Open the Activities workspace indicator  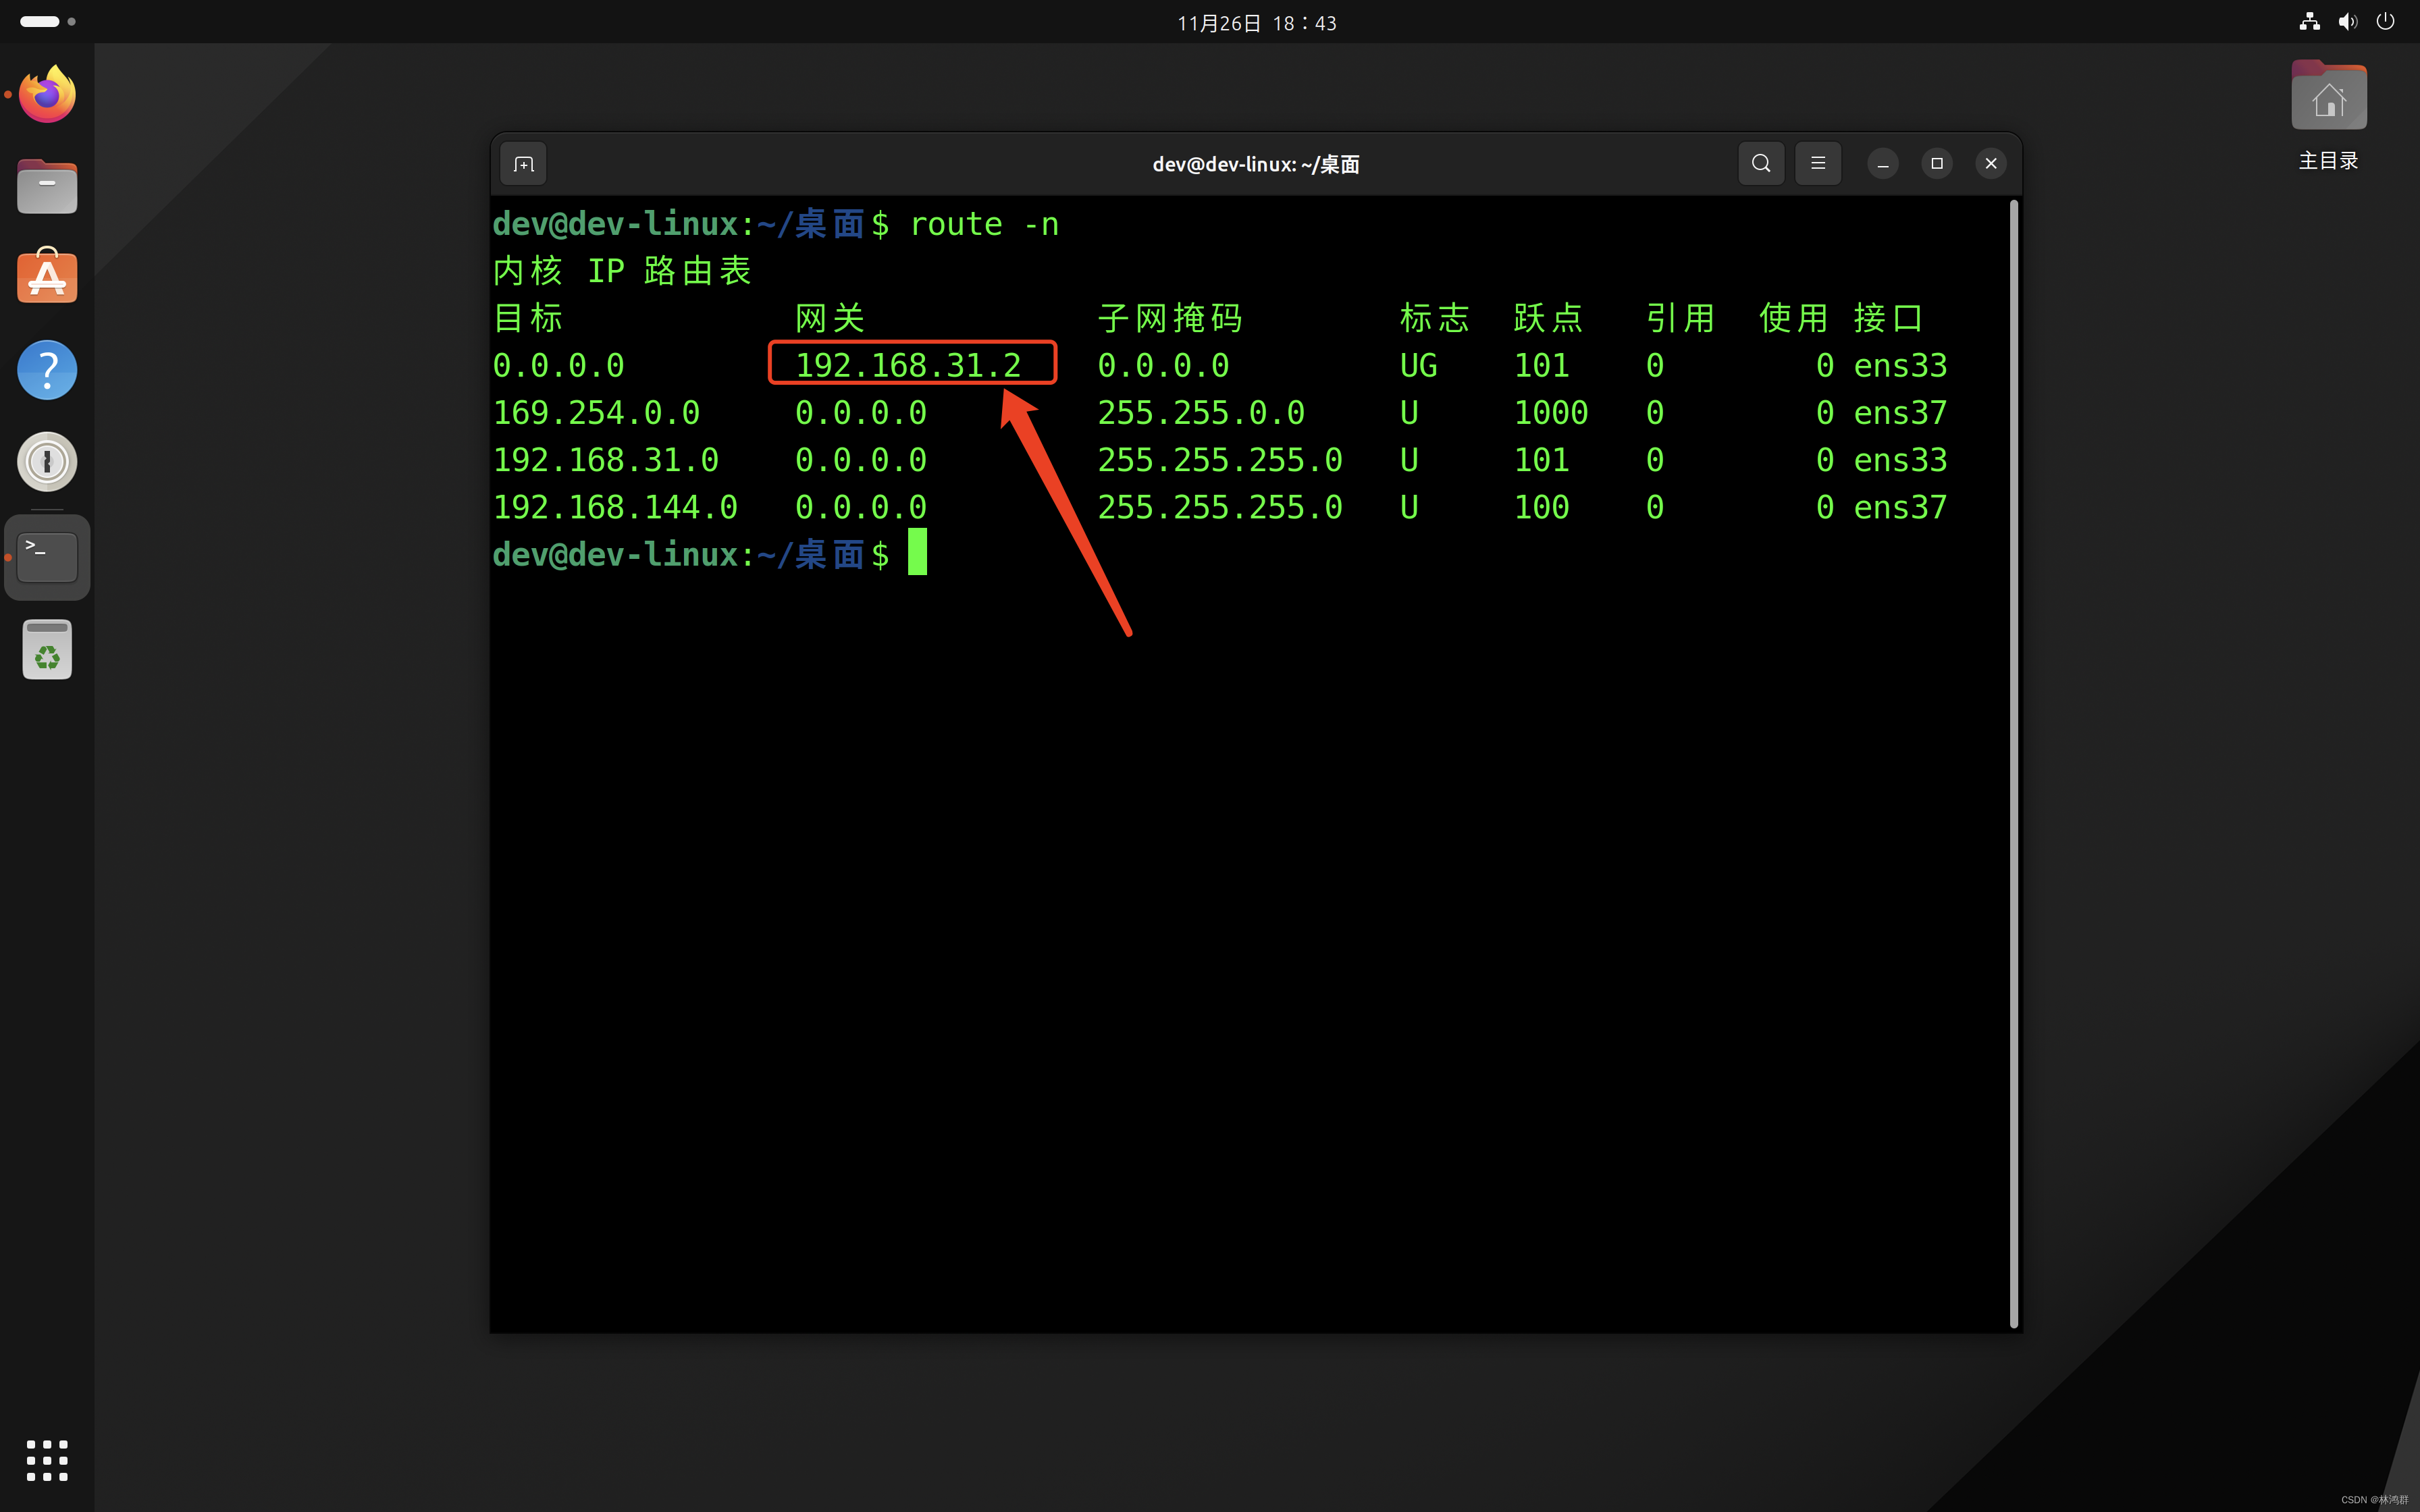click(x=47, y=21)
